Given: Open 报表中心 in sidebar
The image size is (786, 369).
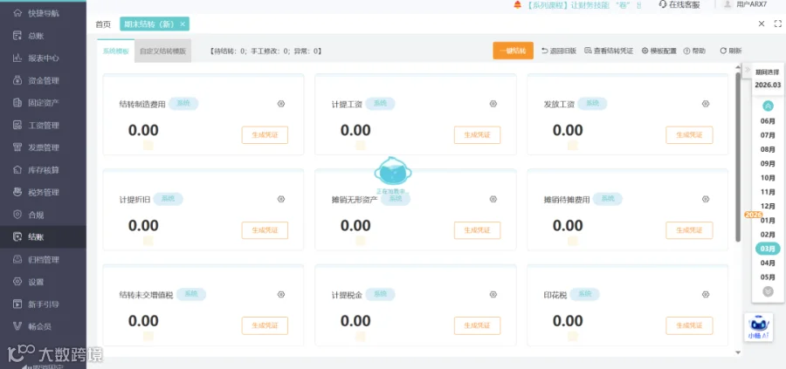Looking at the screenshot, I should point(43,58).
